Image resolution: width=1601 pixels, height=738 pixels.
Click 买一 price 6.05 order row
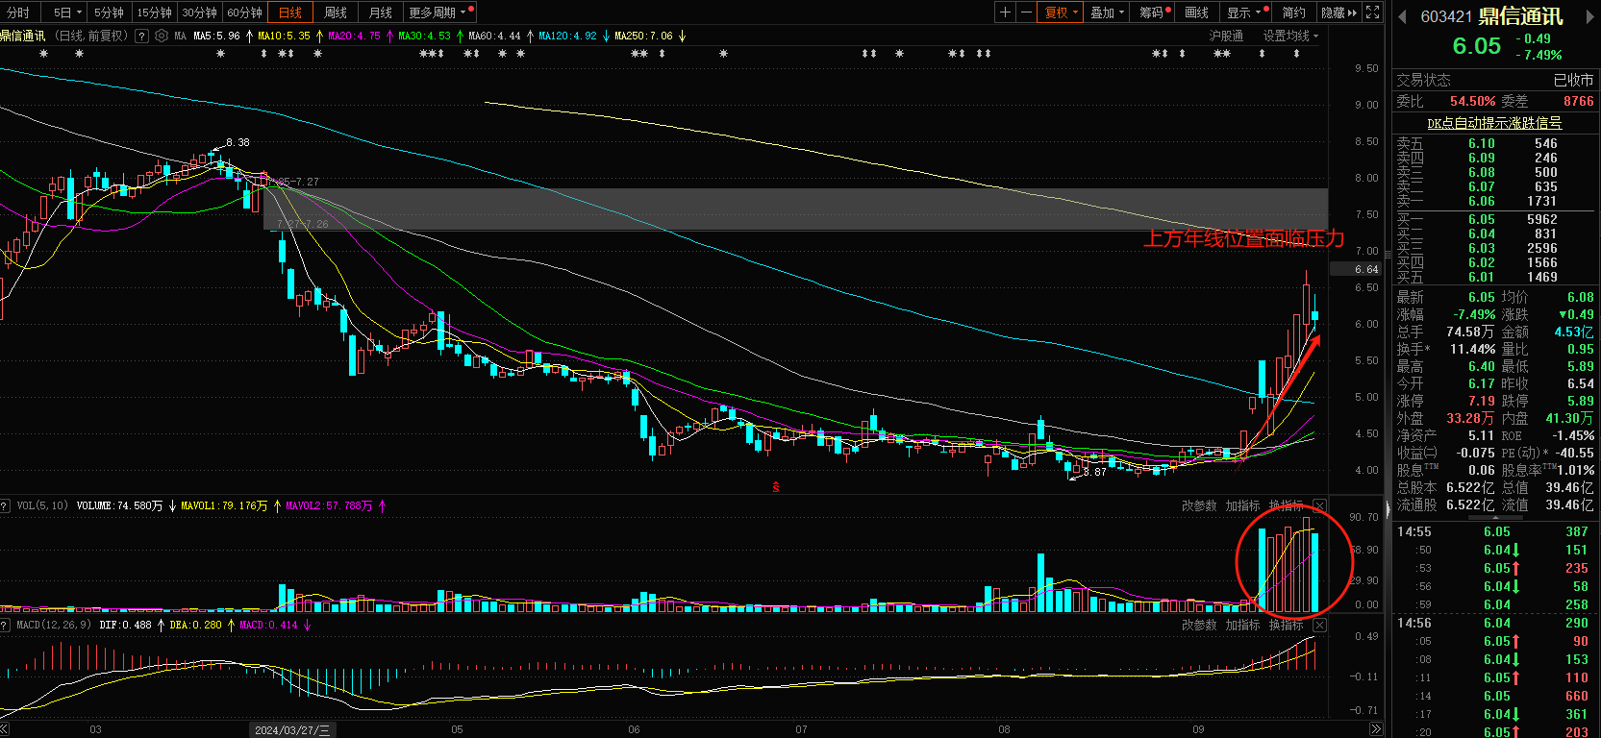(x=1494, y=219)
